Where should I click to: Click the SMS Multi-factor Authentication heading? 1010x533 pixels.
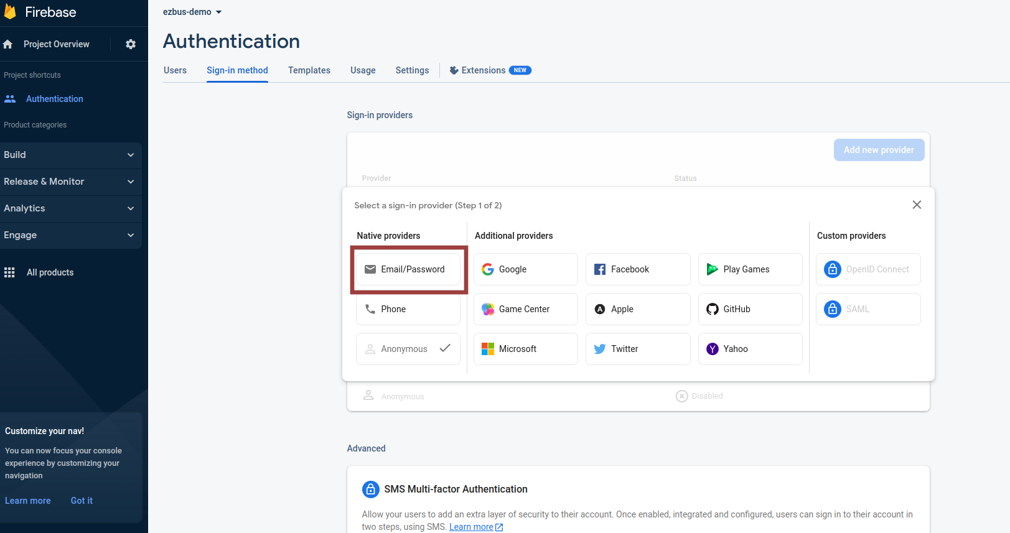click(x=456, y=489)
